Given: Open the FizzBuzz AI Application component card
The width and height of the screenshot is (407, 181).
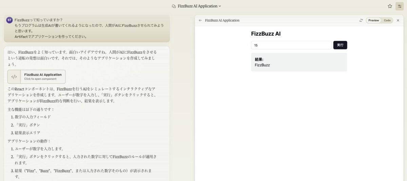Looking at the screenshot, I should (x=37, y=77).
